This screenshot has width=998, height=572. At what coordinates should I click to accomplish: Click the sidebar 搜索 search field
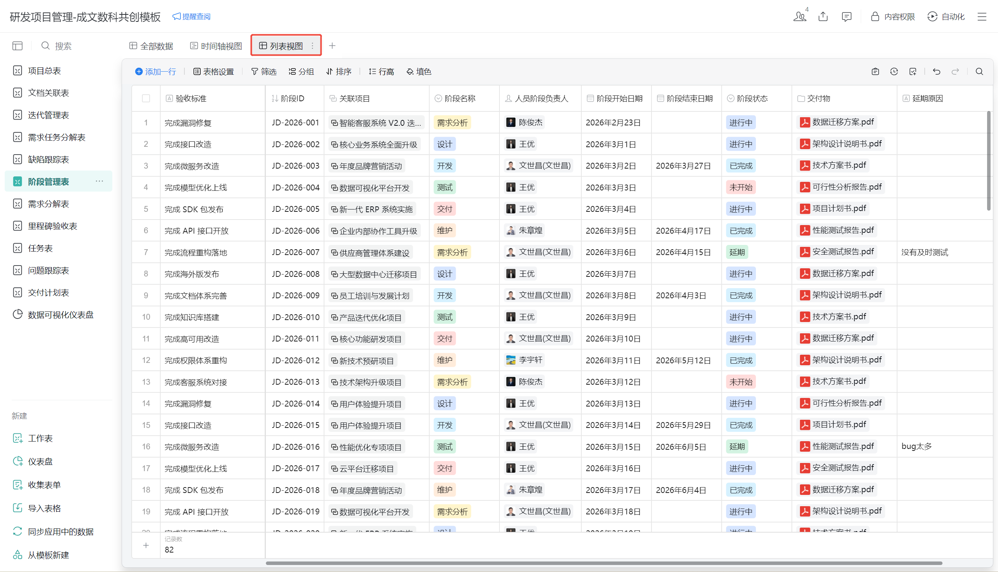(63, 46)
